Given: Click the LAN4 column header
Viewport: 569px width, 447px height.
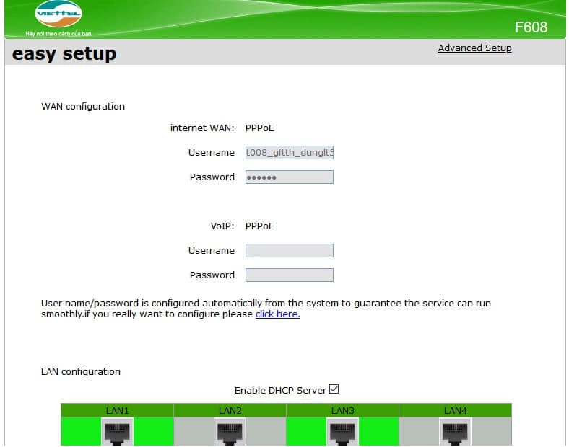Looking at the screenshot, I should click(455, 410).
